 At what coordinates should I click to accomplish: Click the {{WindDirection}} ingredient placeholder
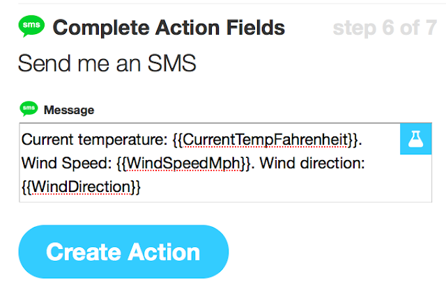pyautogui.click(x=82, y=186)
